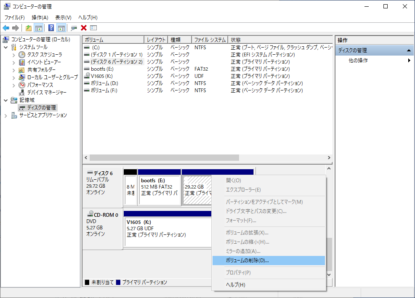
Task: Click the bootfs (E:) 512 MB partition block
Action: pos(160,190)
